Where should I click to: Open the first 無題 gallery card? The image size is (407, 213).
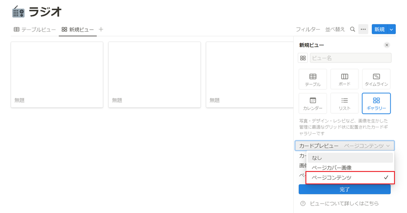click(57, 75)
